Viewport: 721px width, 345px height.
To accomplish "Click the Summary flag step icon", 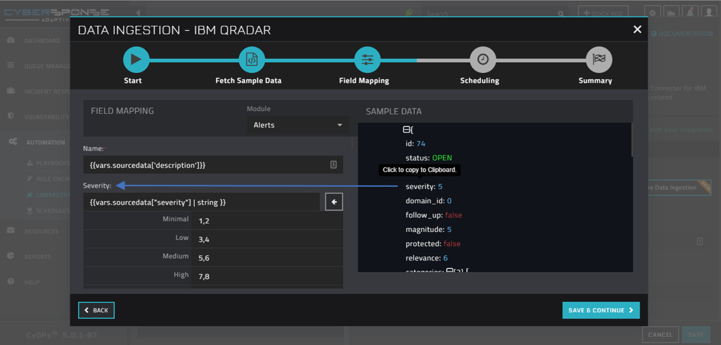I will (598, 60).
